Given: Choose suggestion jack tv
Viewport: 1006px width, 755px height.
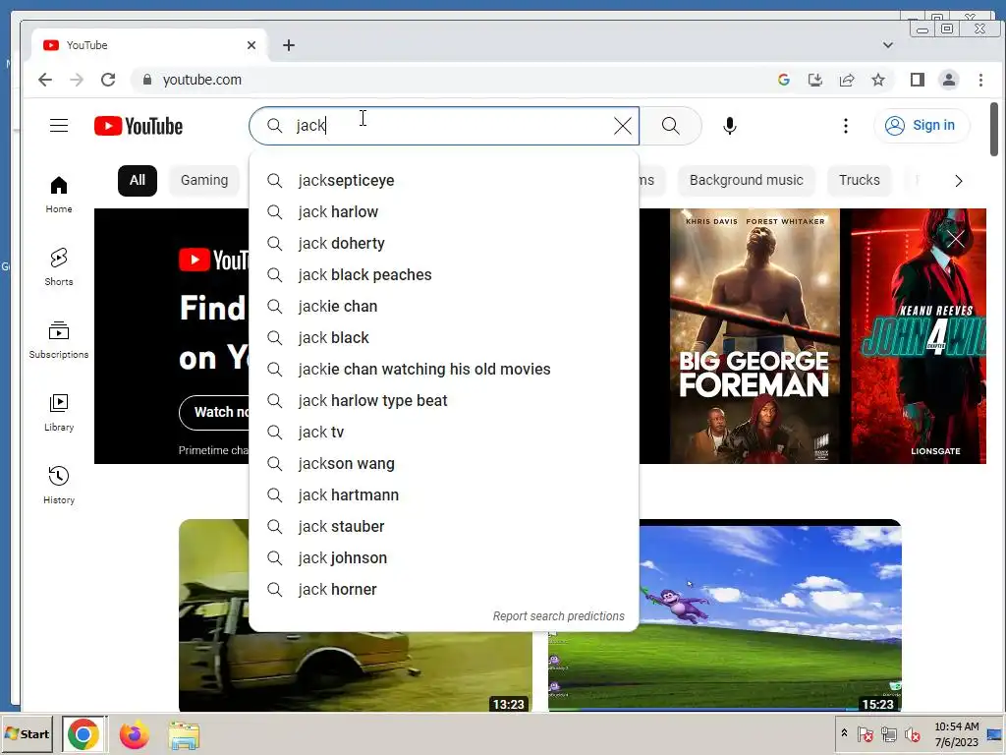Looking at the screenshot, I should pos(444,433).
